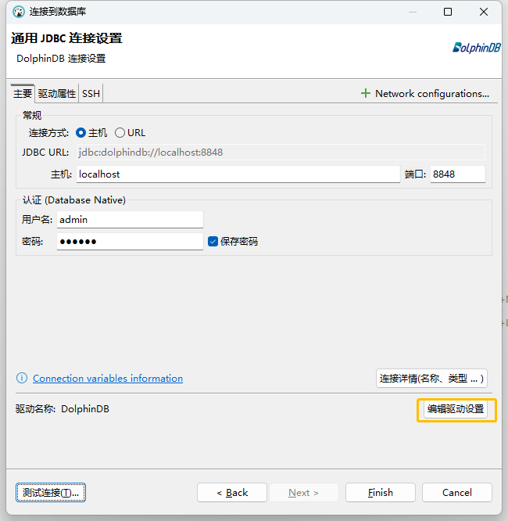This screenshot has width=508, height=521.
Task: Click the 主机 localhost input field
Action: point(238,174)
